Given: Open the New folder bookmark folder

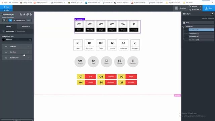Looking at the screenshot, I should coord(188,3).
